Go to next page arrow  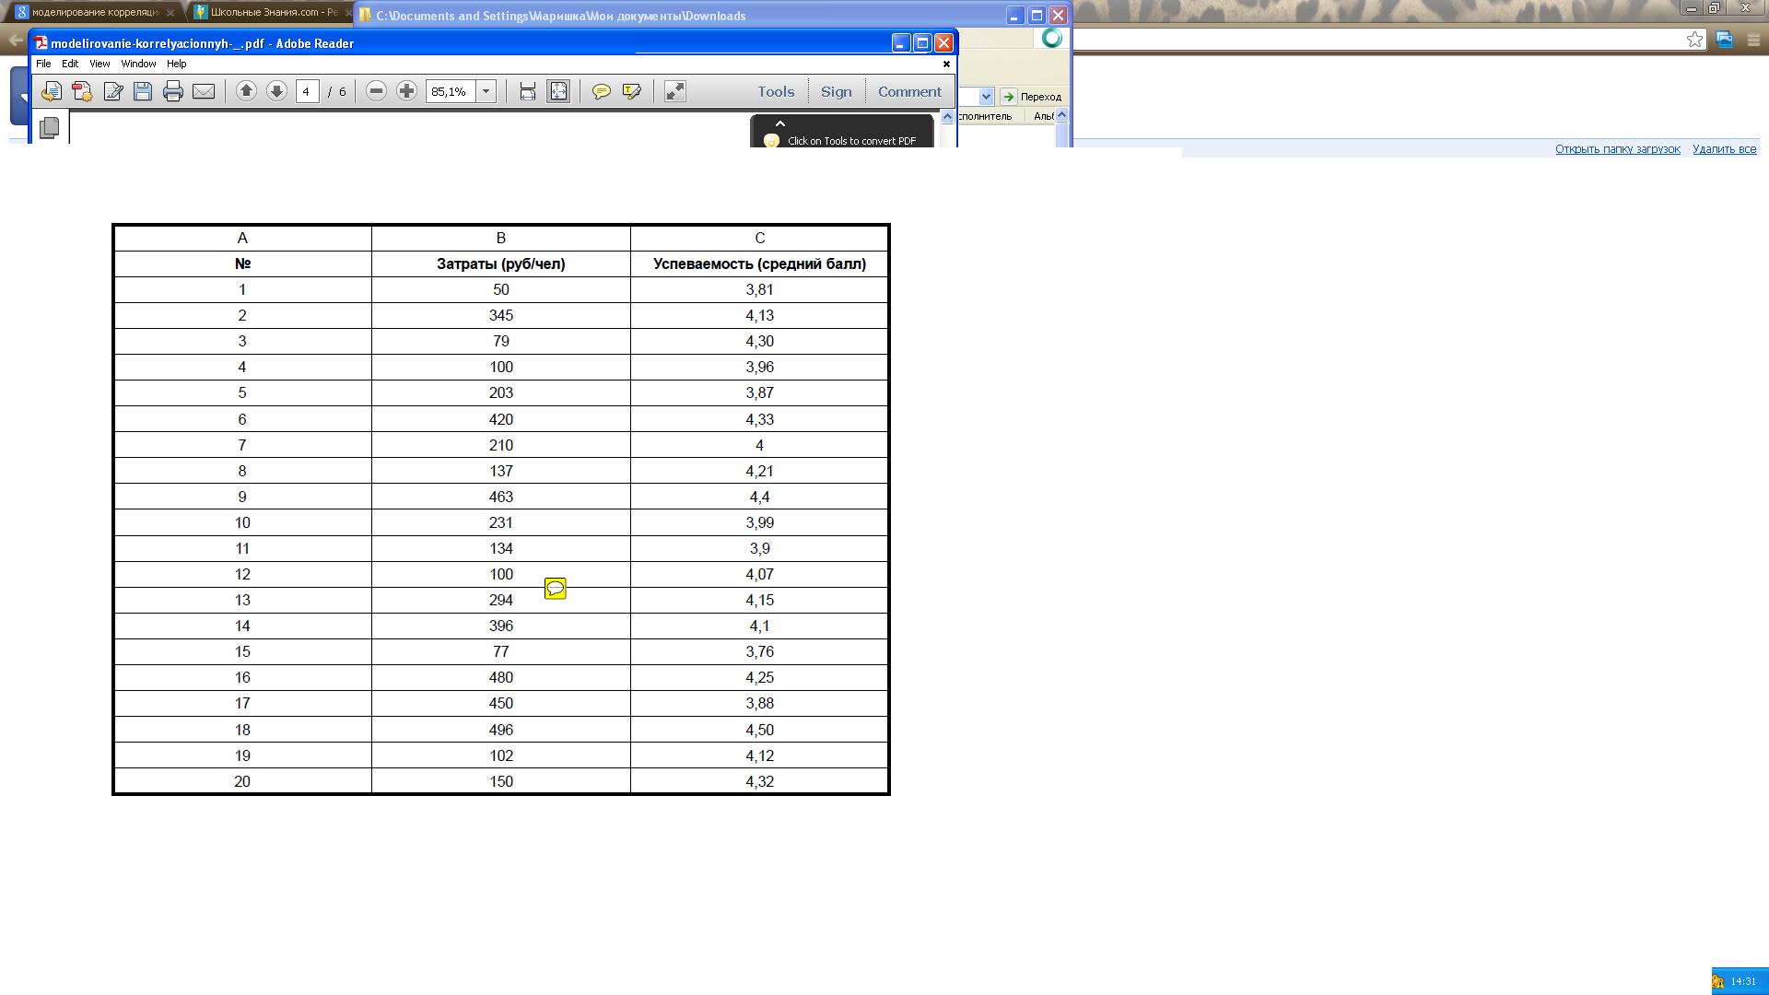[x=276, y=91]
